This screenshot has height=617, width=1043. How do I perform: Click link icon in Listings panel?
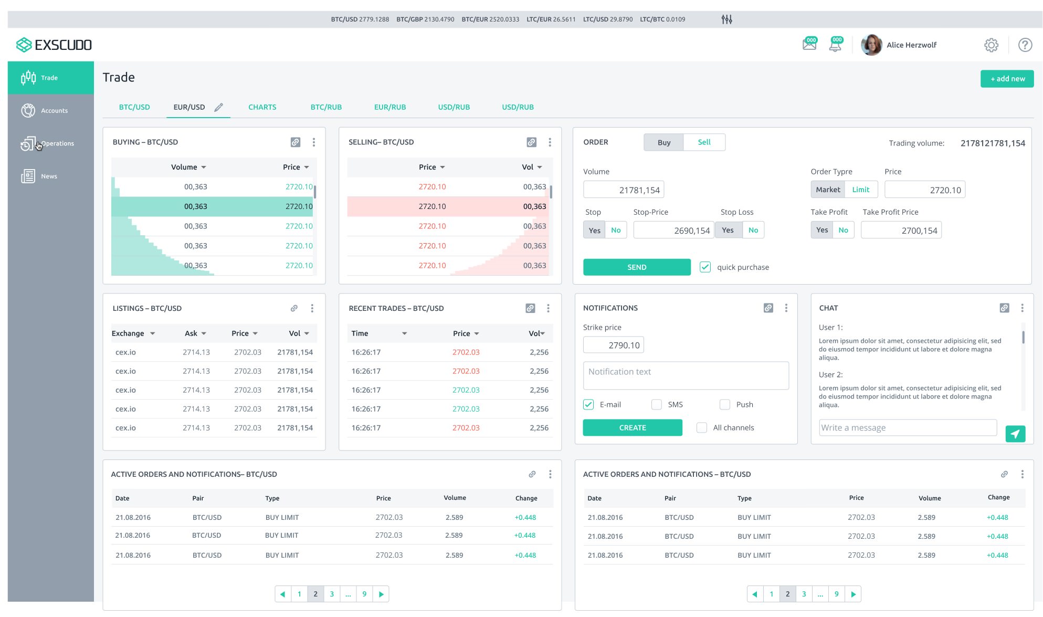294,308
